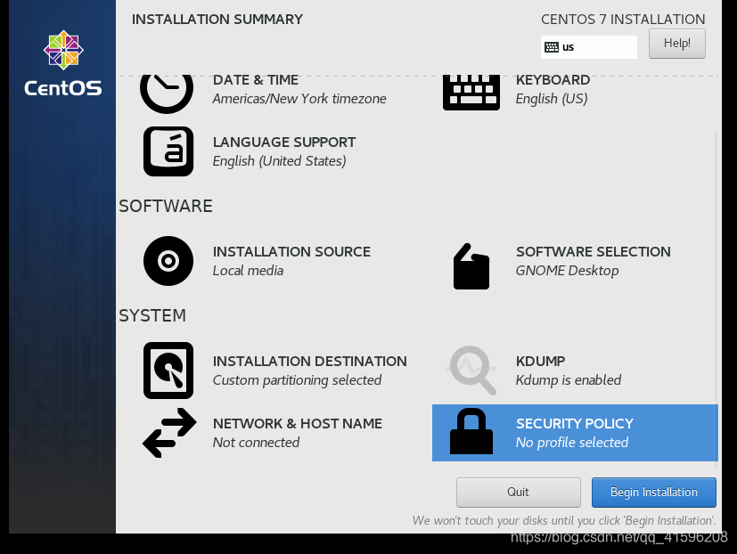
Task: Open Installation Source disc icon
Action: 168,261
